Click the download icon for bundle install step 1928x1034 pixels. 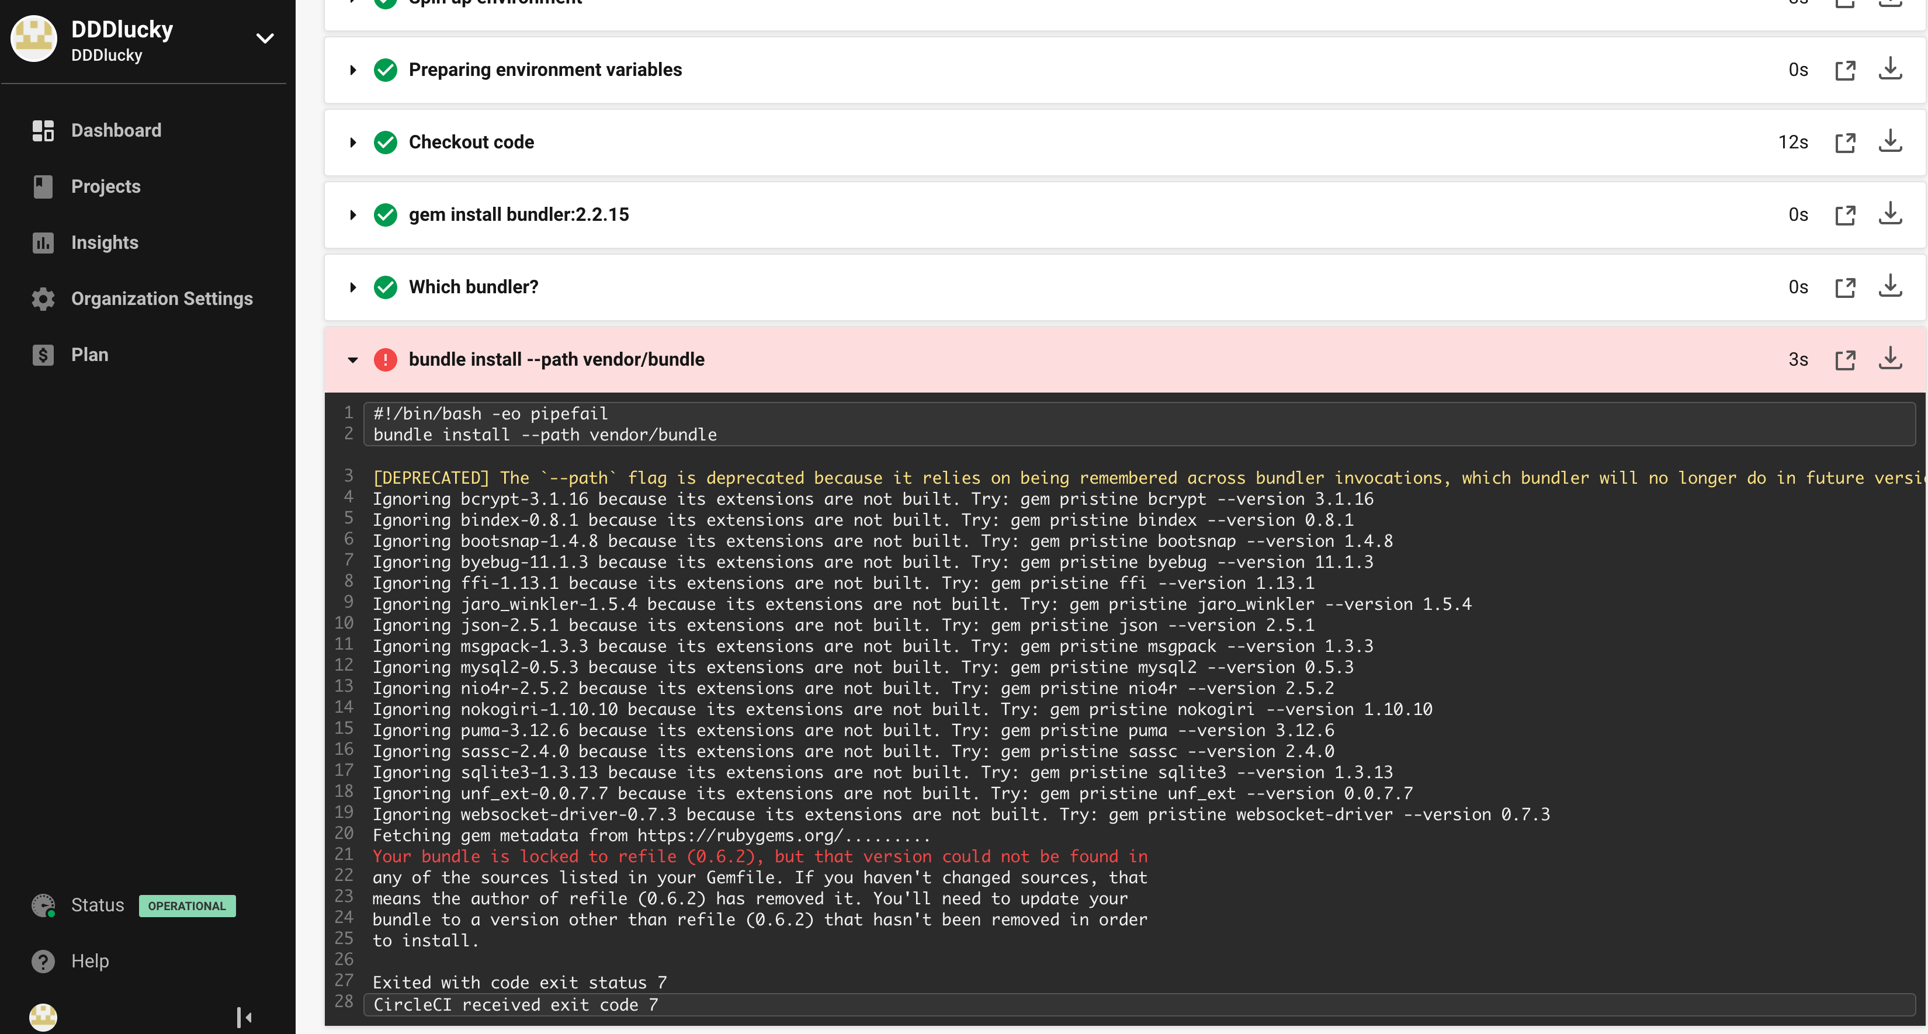[1892, 358]
